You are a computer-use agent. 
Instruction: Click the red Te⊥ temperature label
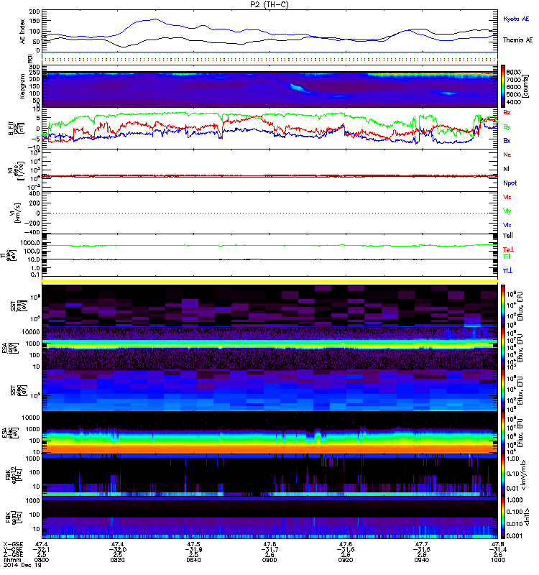pos(508,249)
